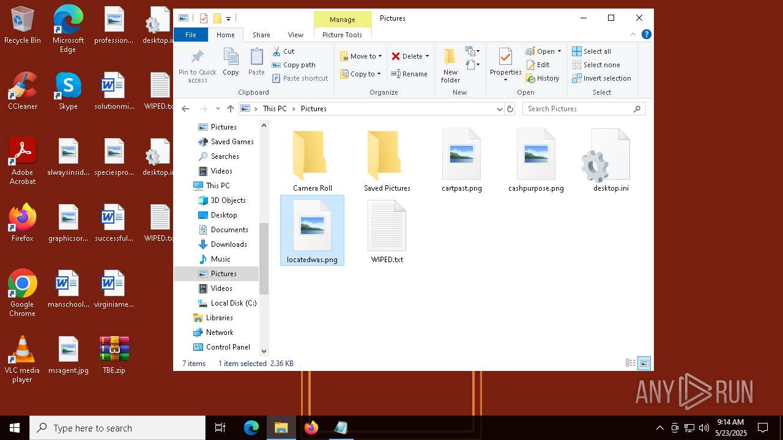
Task: Open the address bar history dropdown
Action: point(500,109)
